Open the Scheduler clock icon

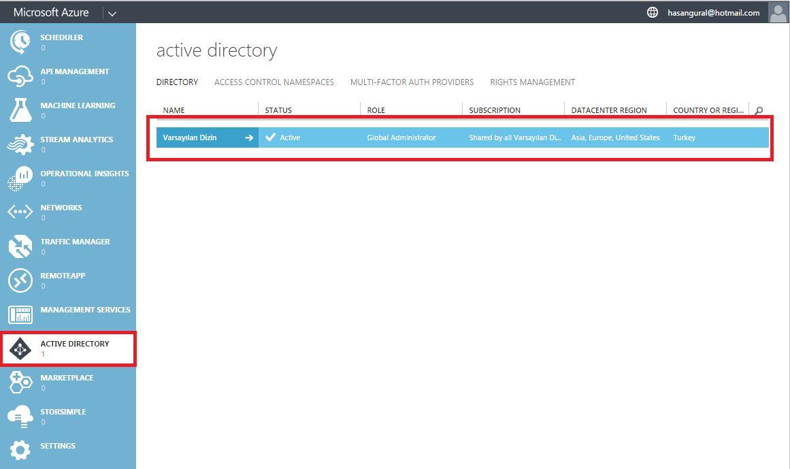pyautogui.click(x=20, y=42)
